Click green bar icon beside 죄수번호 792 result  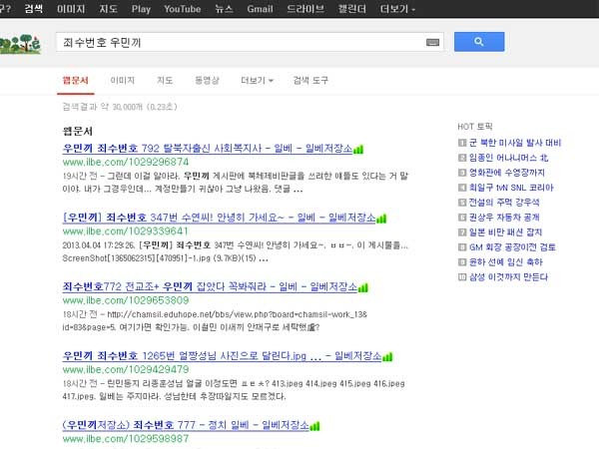click(x=358, y=150)
